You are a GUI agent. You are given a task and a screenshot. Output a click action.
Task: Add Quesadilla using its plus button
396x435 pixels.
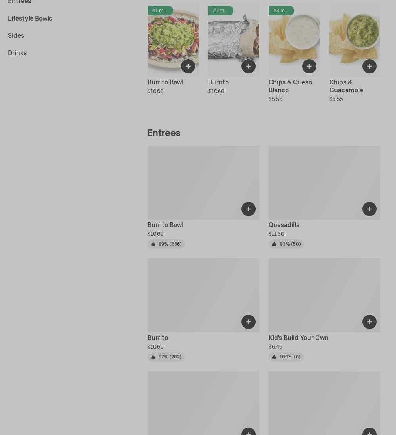[369, 209]
